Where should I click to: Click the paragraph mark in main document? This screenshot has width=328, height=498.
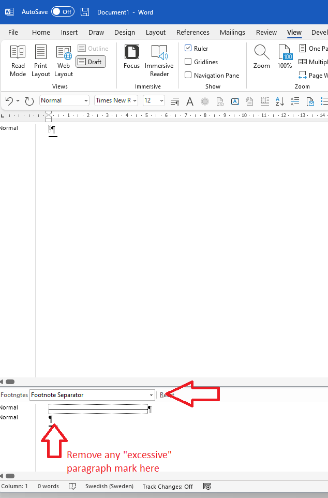pyautogui.click(x=52, y=129)
